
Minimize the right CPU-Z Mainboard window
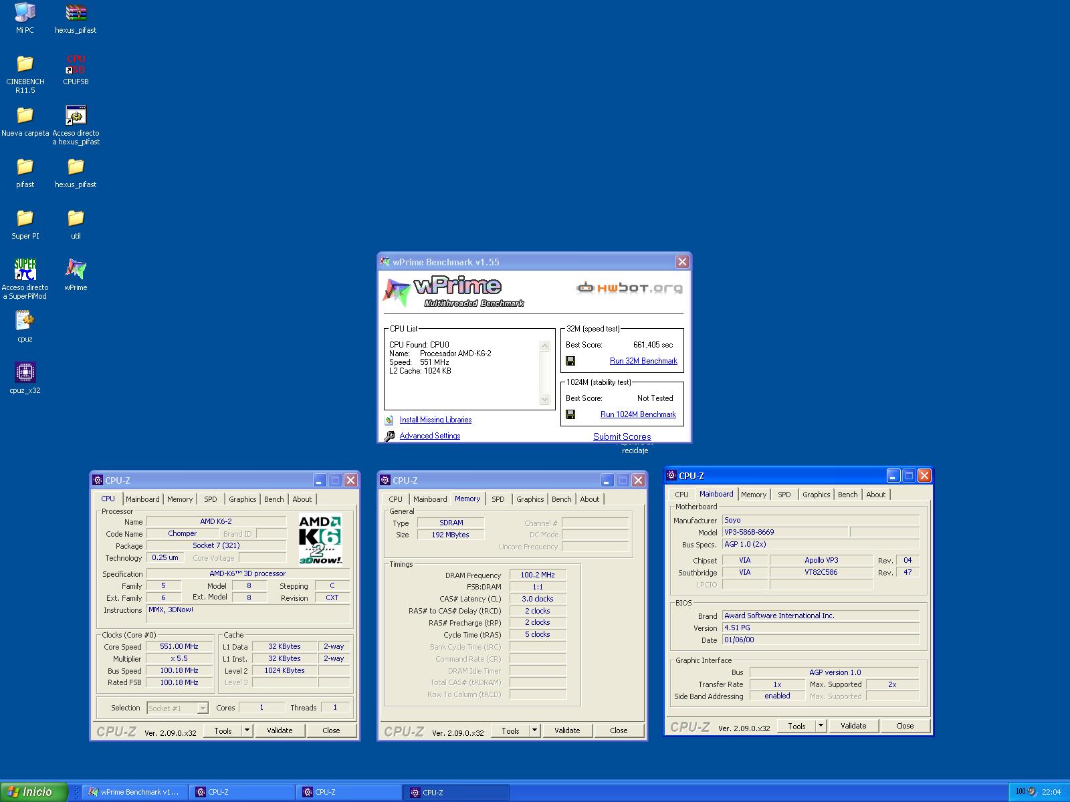coord(893,475)
